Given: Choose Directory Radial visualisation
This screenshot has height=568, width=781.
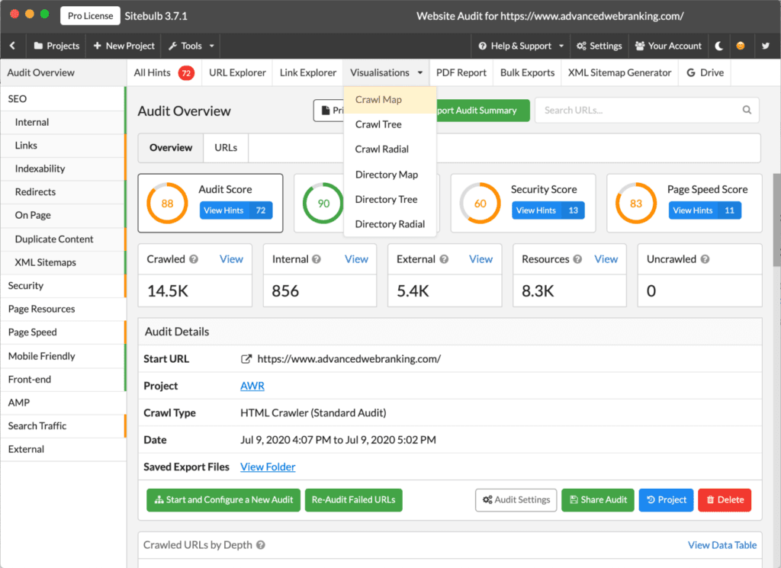Looking at the screenshot, I should point(390,224).
